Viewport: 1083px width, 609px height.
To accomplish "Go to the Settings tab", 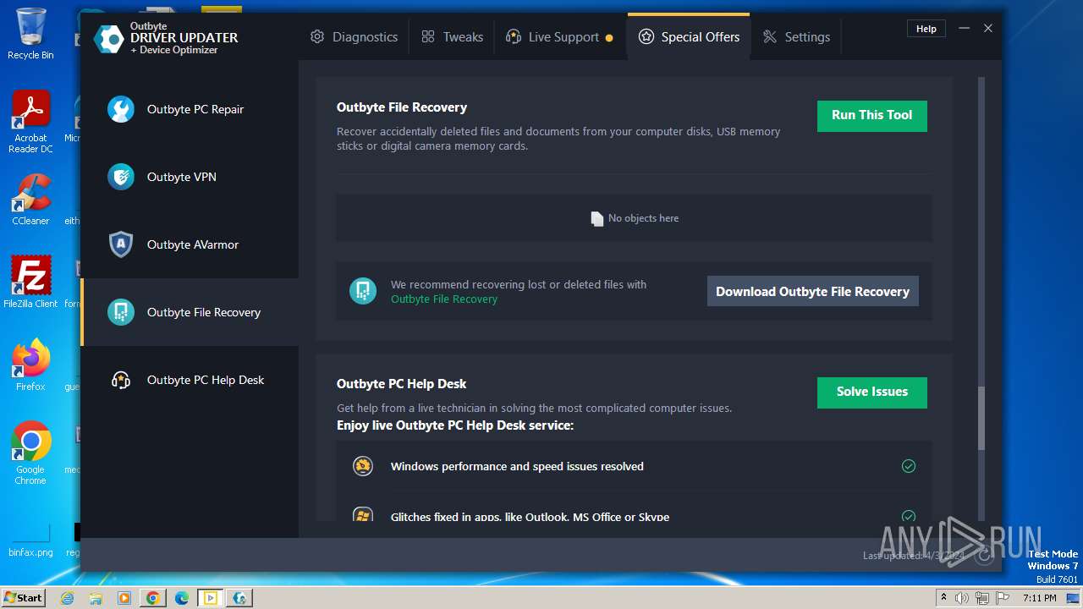I will click(x=796, y=37).
